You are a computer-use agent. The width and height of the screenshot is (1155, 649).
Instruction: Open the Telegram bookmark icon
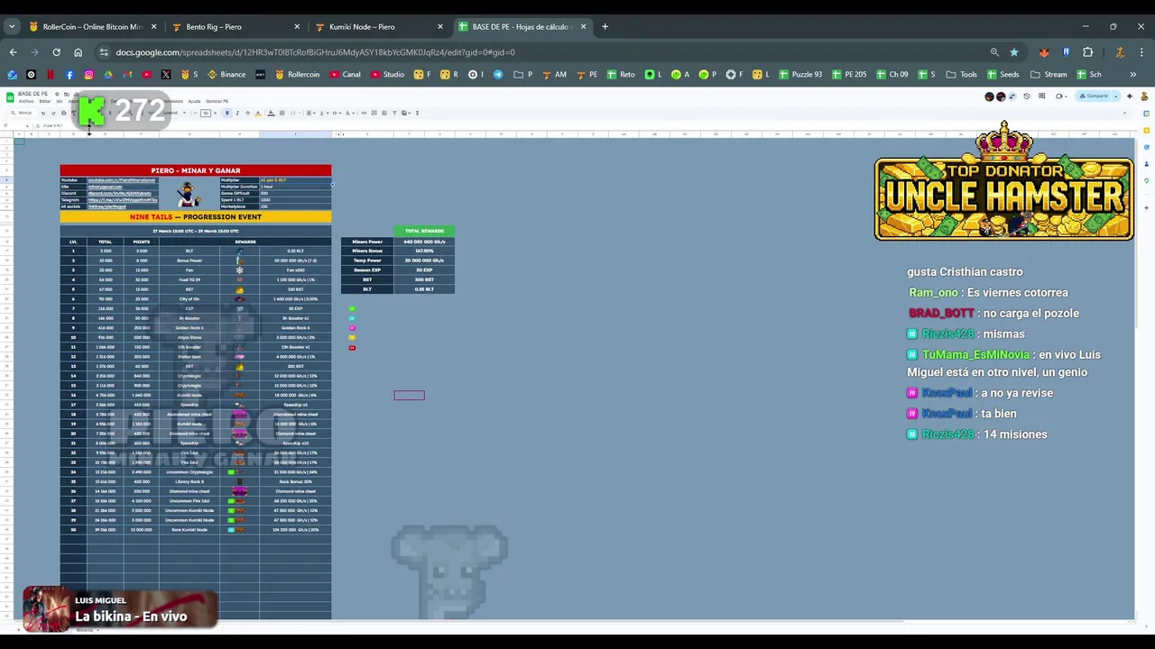click(498, 75)
